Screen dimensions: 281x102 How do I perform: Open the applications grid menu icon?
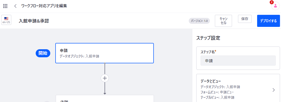pos(5,6)
